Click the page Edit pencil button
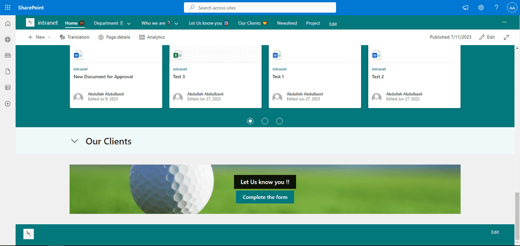This screenshot has height=246, width=520. [487, 37]
